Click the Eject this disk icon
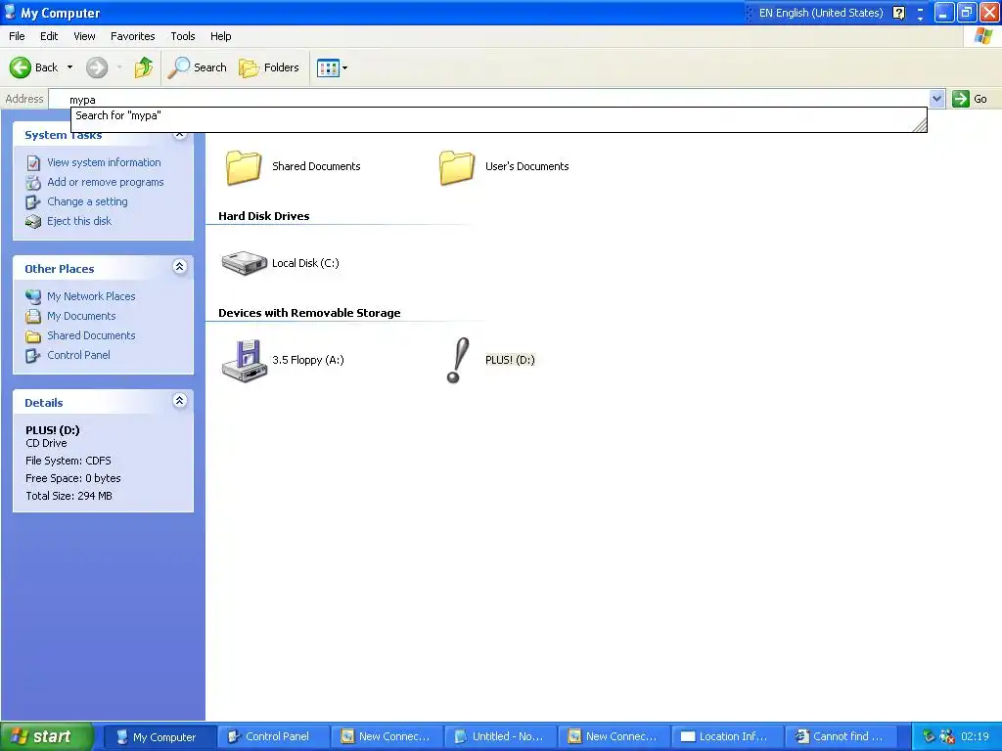 [x=33, y=222]
